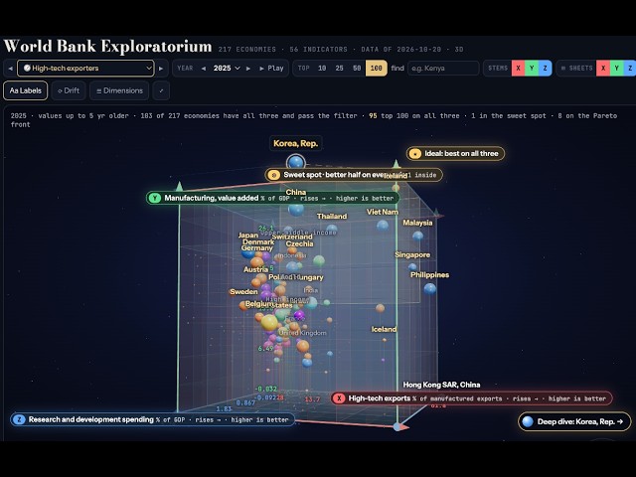The image size is (636, 477).
Task: Select the Thailand data sphere
Action: (x=332, y=229)
